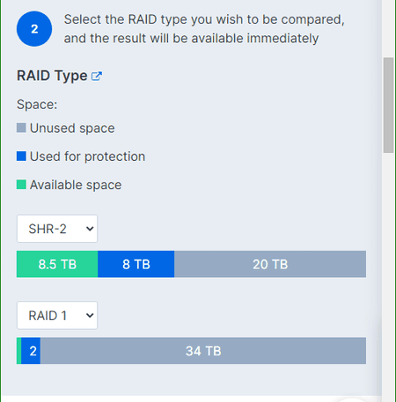Click the thin green segment in RAID 1 bar
The width and height of the screenshot is (396, 402).
pyautogui.click(x=19, y=351)
